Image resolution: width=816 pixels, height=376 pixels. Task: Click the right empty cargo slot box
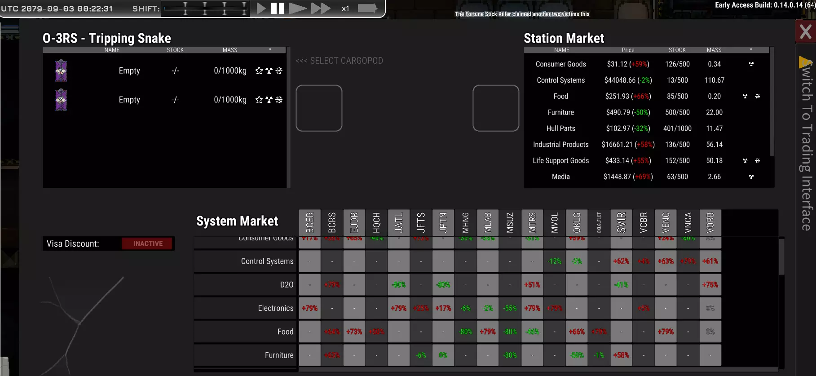point(496,108)
